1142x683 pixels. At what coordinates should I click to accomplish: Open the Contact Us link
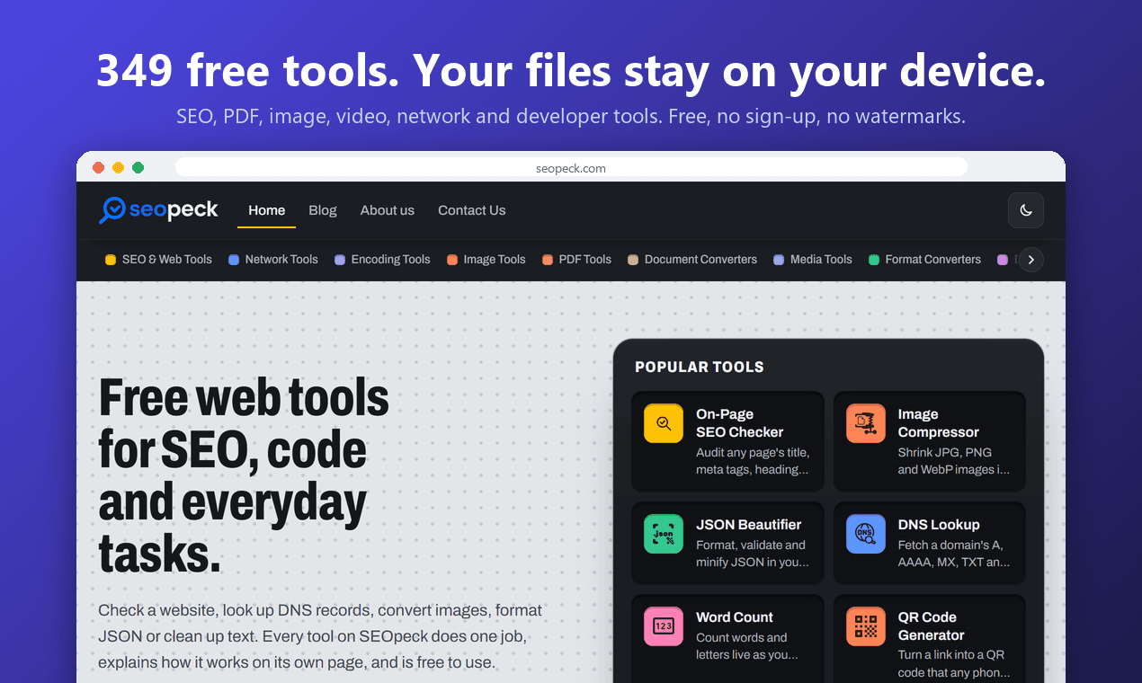[472, 210]
